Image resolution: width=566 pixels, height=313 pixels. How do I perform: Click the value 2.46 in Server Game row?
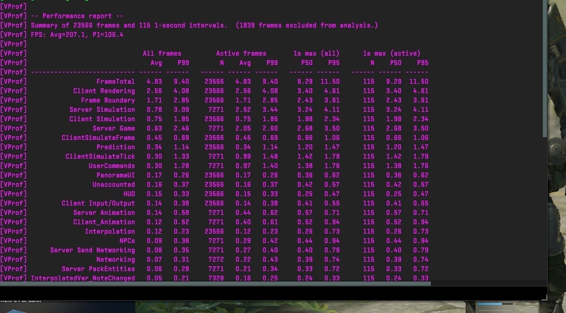[181, 129]
